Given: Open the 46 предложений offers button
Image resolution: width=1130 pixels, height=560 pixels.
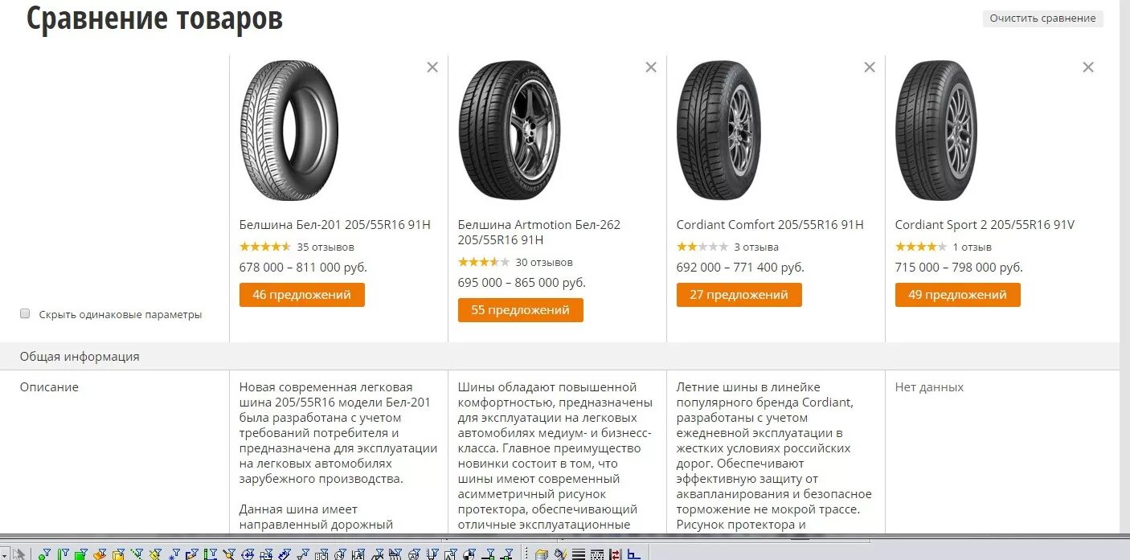Looking at the screenshot, I should (x=302, y=295).
